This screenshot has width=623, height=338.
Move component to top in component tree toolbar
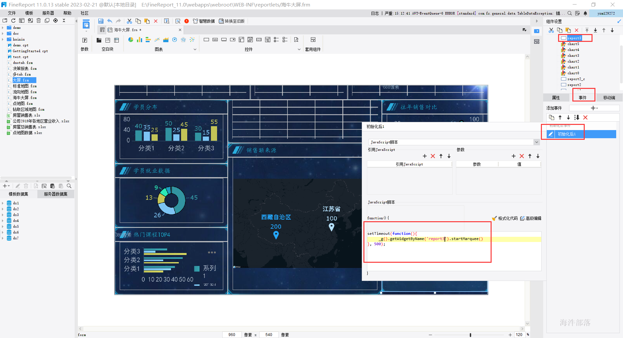[587, 30]
